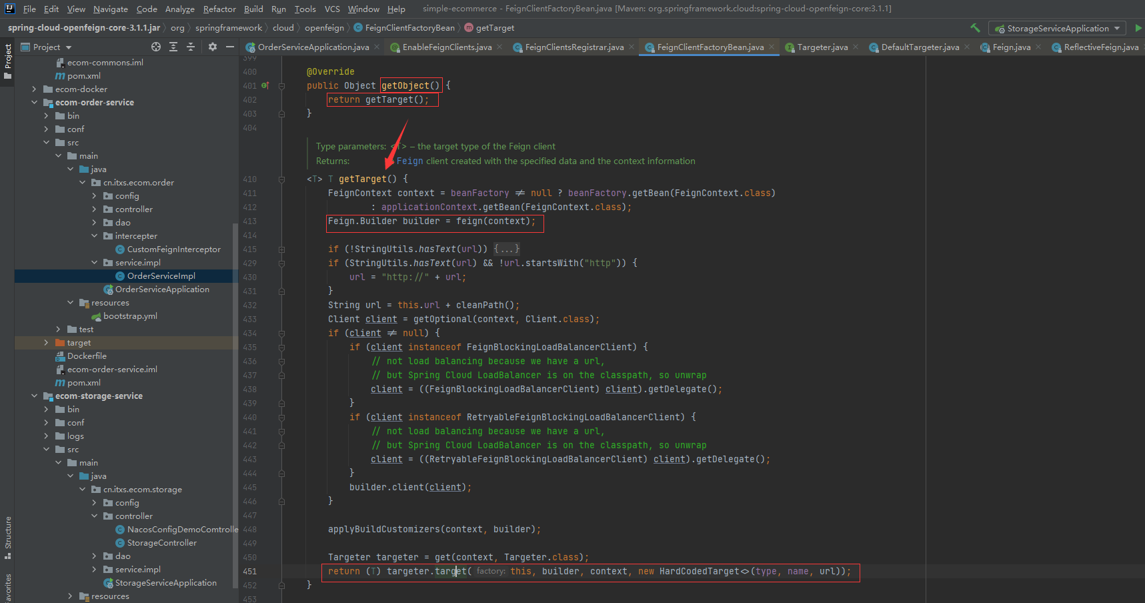Screen dimensions: 1145x603
Task: Click the Feign link in the doc comment
Action: pyautogui.click(x=409, y=161)
